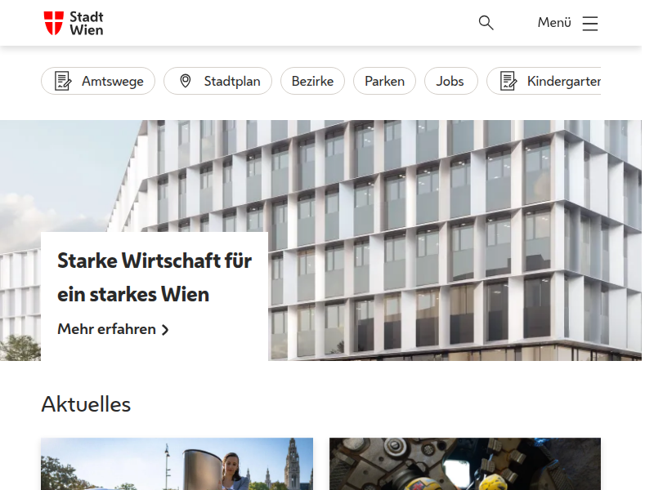
Task: Click the Stadt Wien shield logo
Action: [53, 23]
